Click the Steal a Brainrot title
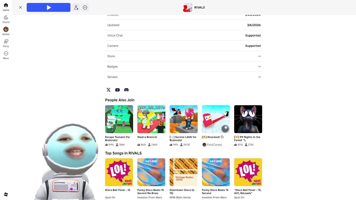The height and width of the screenshot is (200, 356). pyautogui.click(x=147, y=137)
